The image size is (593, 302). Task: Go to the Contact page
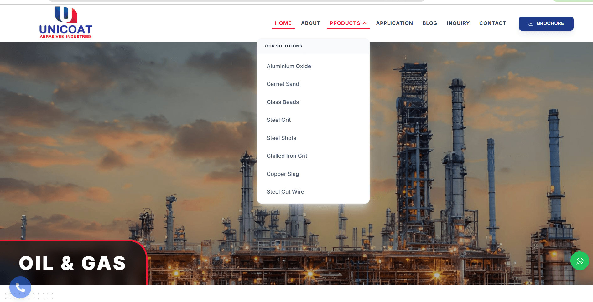pyautogui.click(x=492, y=23)
